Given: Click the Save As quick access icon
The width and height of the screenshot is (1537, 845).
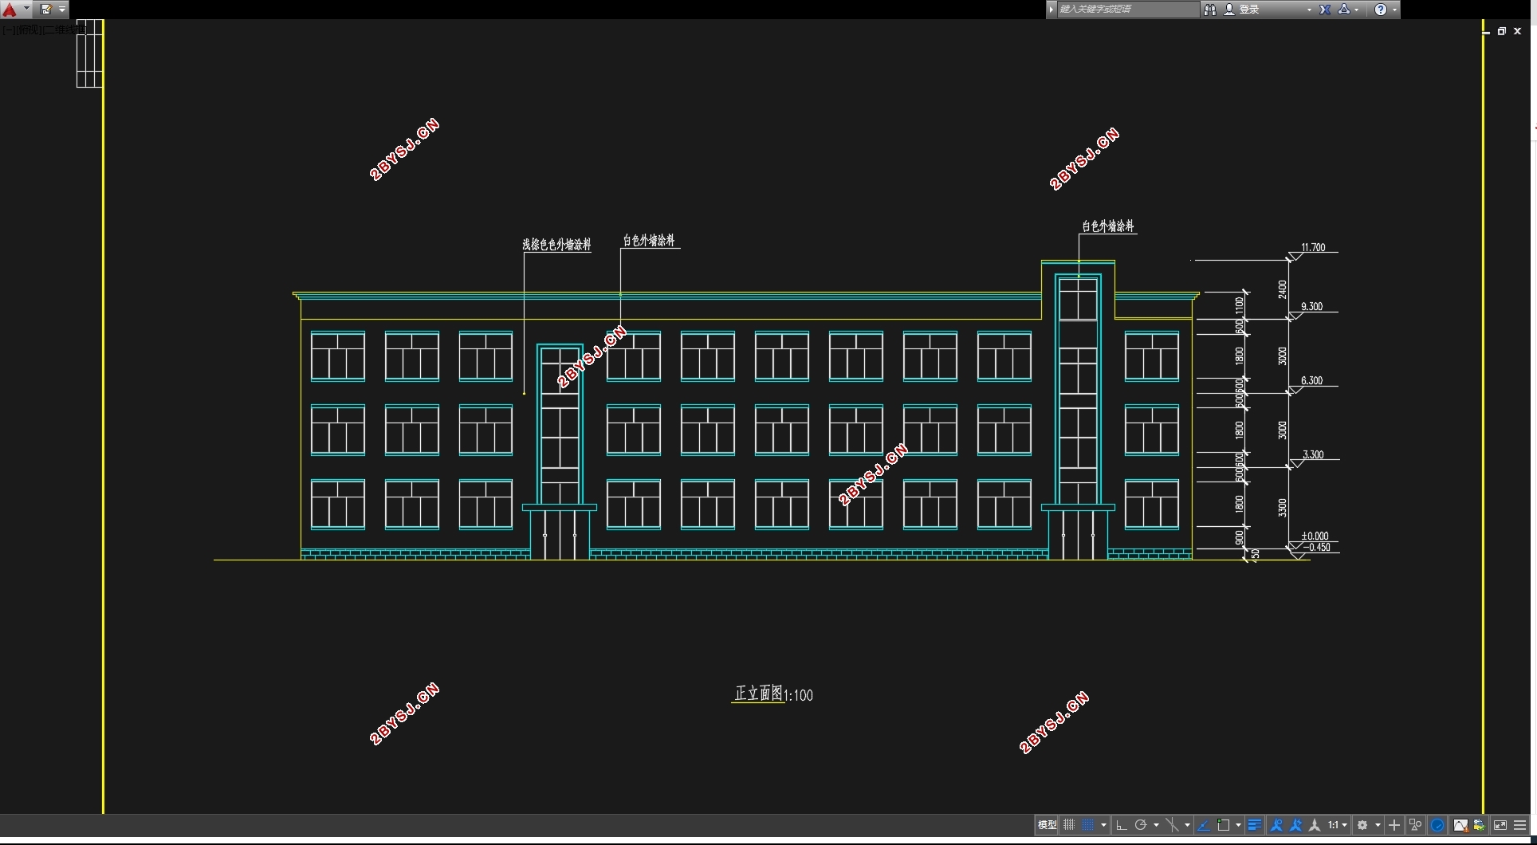Looking at the screenshot, I should coord(46,10).
